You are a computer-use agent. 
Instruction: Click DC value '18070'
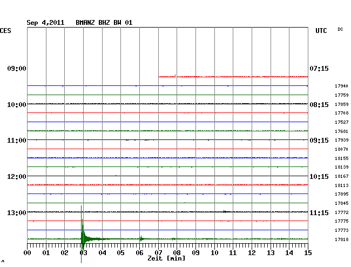(x=342, y=149)
